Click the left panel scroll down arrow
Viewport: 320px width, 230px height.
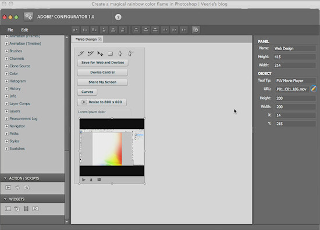coord(67,221)
